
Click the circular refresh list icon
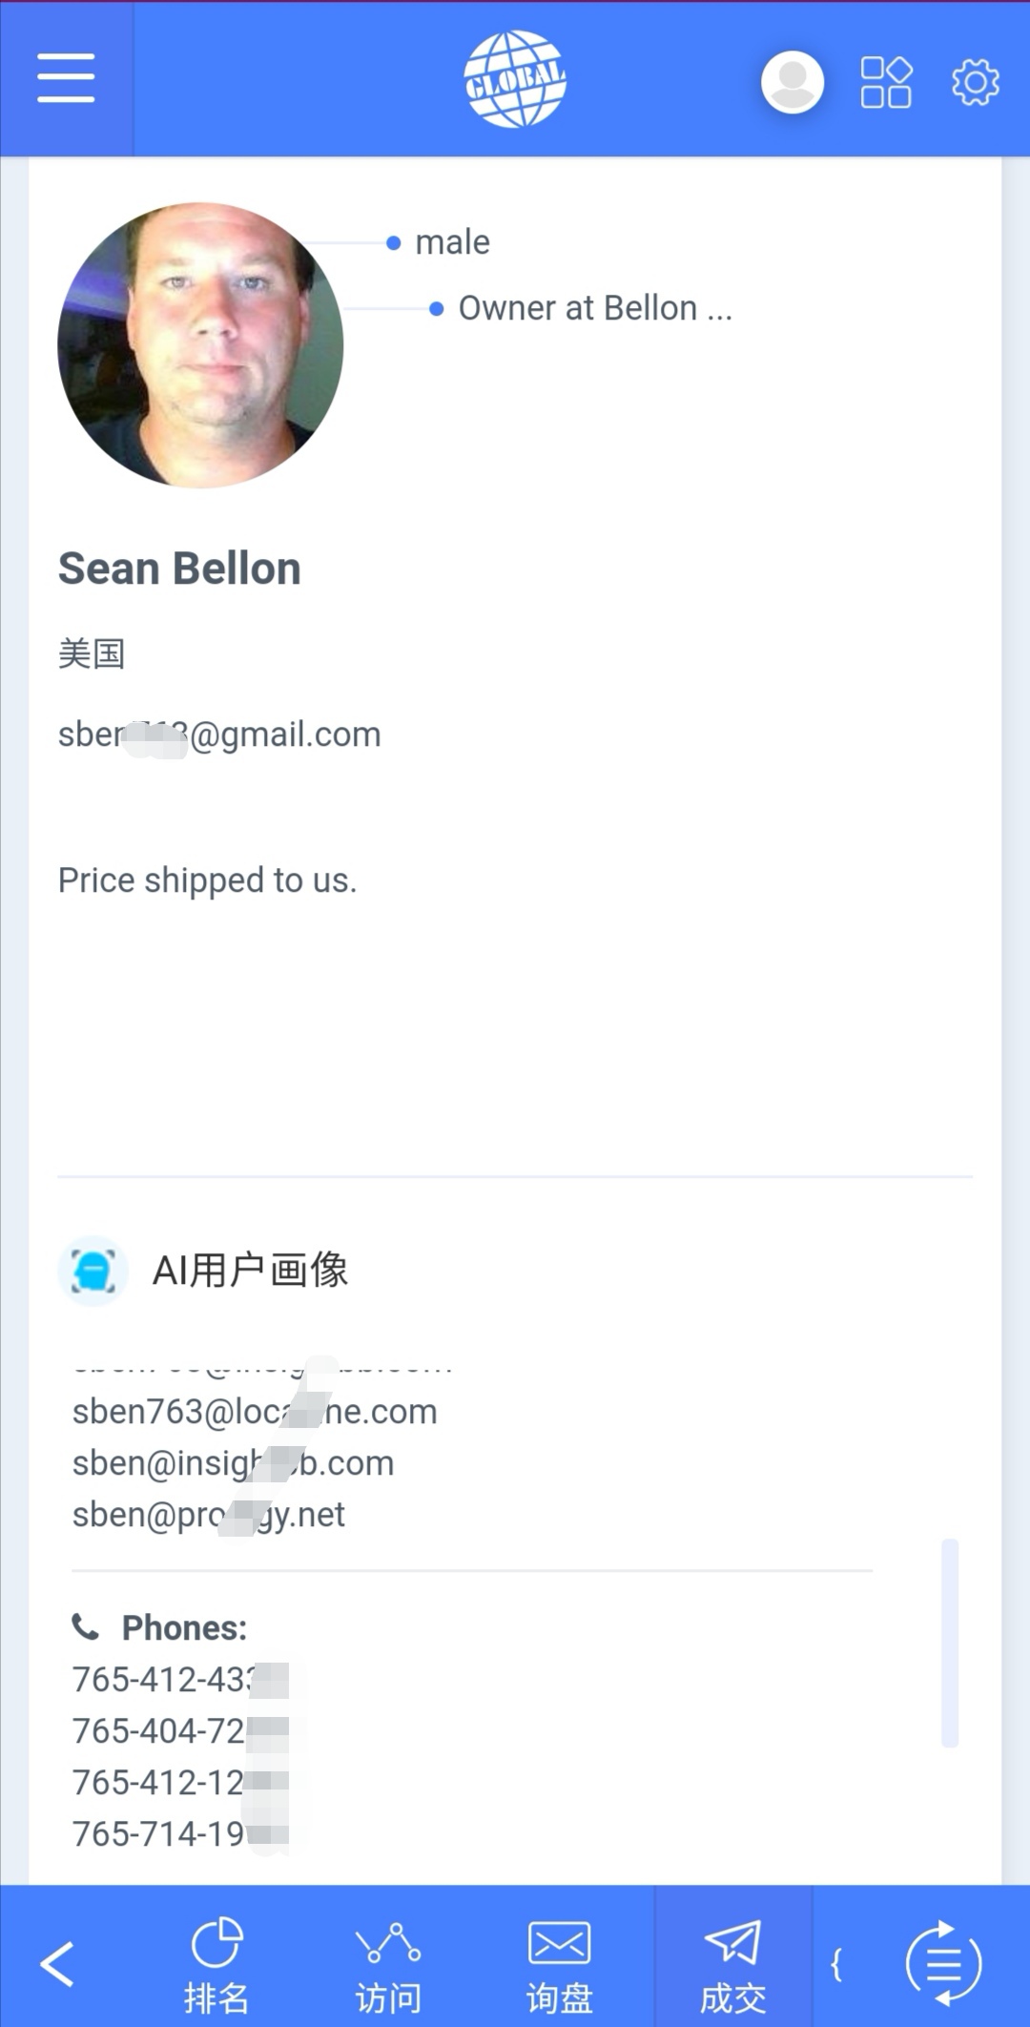click(942, 1963)
